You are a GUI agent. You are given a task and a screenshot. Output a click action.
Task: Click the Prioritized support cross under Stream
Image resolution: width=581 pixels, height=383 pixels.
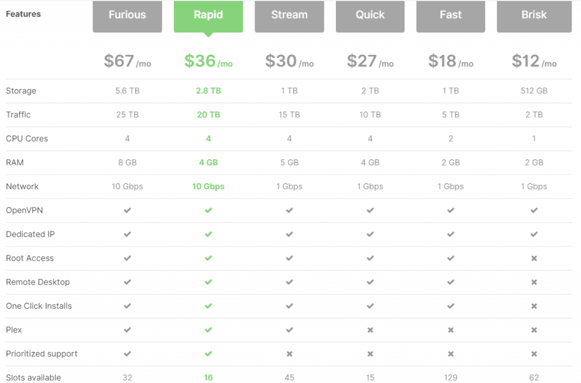coord(289,354)
